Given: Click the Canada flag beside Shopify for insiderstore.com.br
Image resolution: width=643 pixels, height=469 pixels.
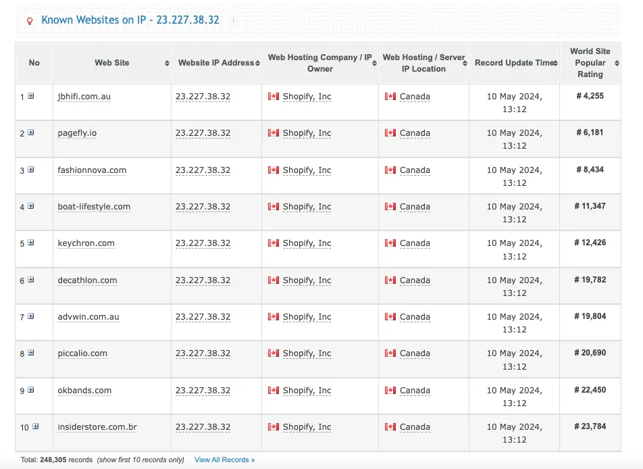Looking at the screenshot, I should tap(273, 427).
